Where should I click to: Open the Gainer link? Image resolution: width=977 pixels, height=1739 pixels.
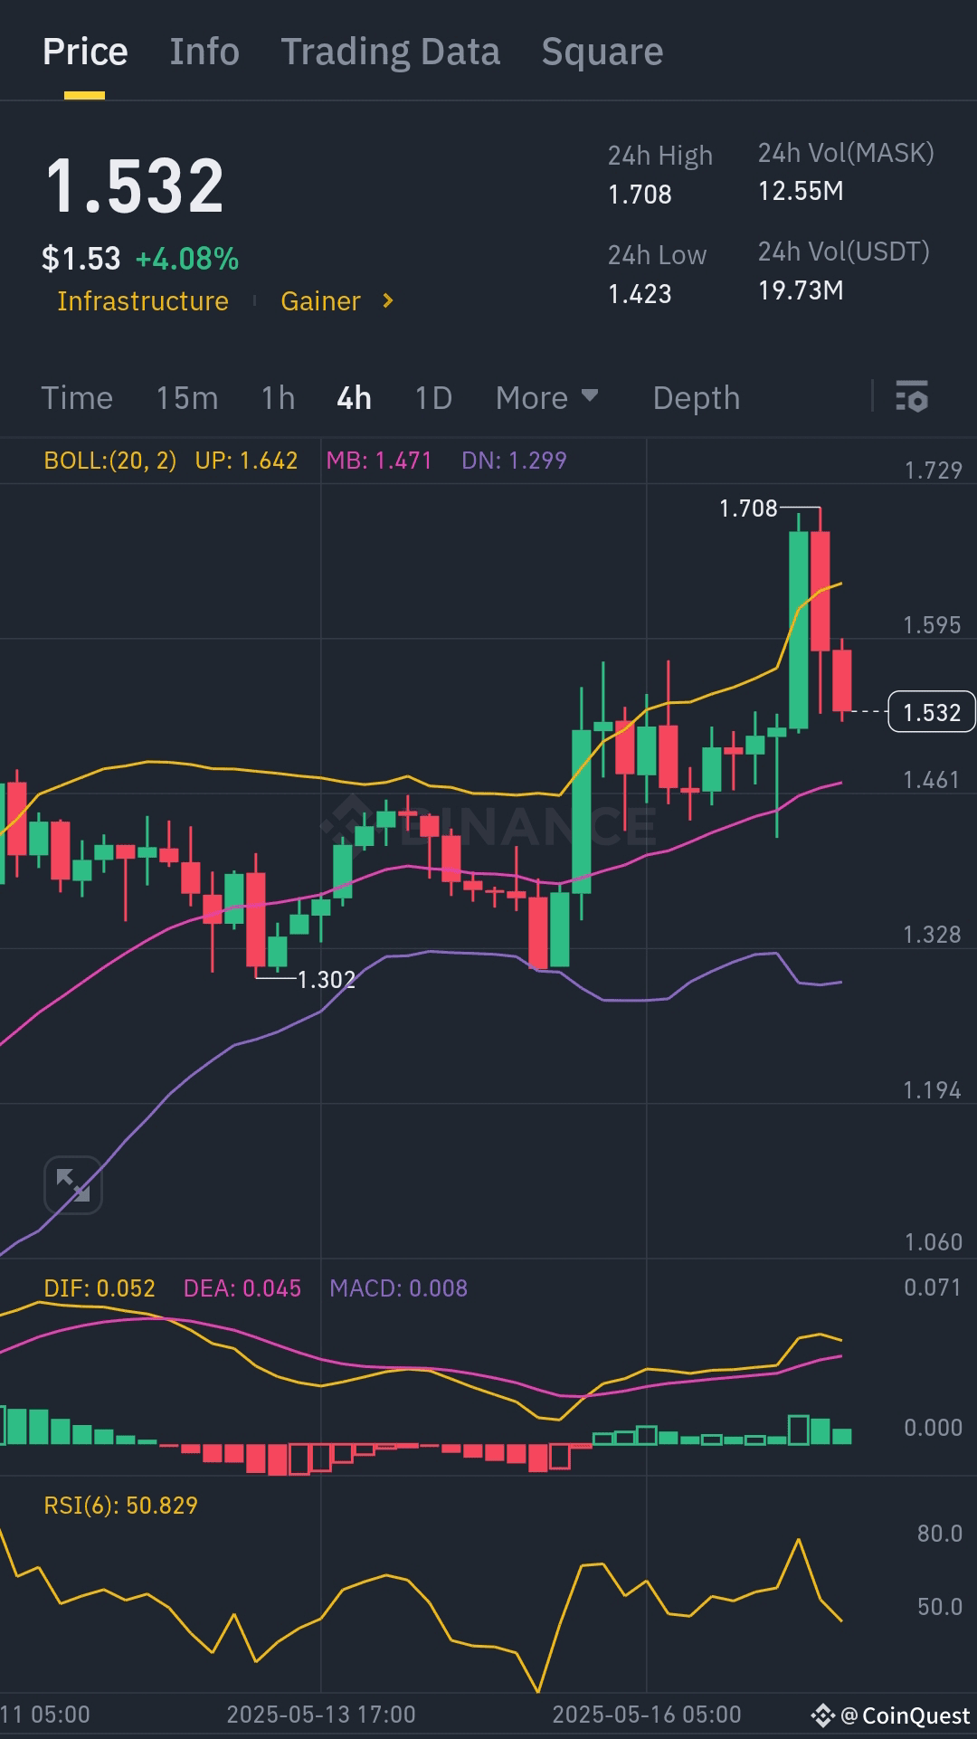[x=320, y=301]
